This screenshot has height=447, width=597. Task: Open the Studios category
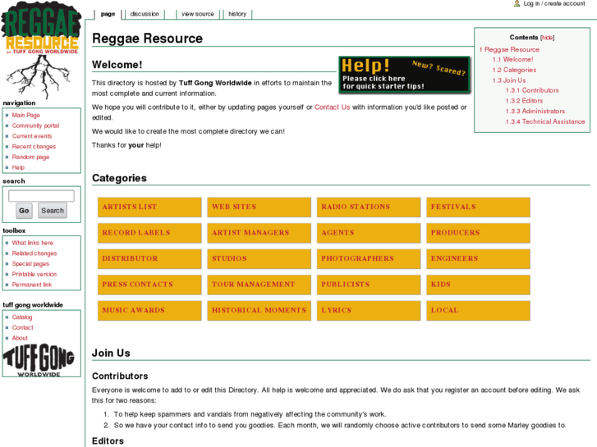pyautogui.click(x=259, y=258)
